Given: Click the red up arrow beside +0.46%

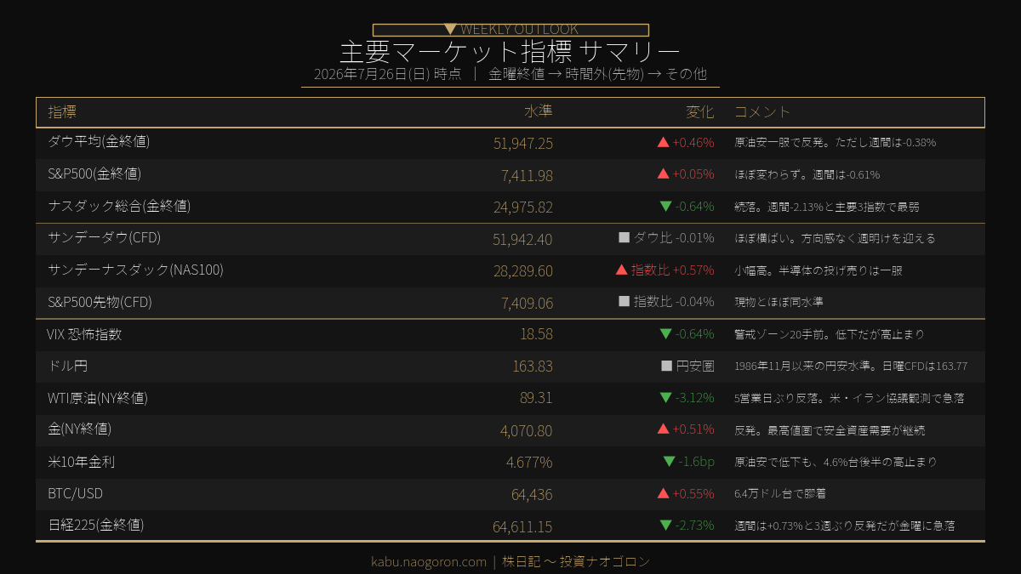Looking at the screenshot, I should 664,142.
